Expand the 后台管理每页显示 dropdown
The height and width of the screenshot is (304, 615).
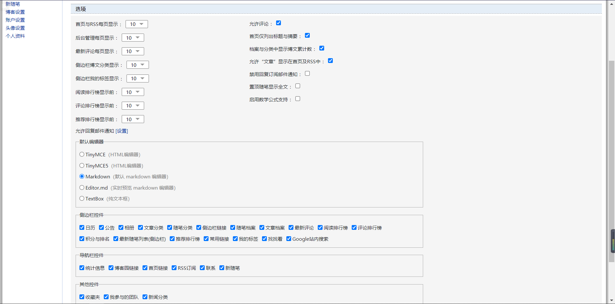point(133,38)
